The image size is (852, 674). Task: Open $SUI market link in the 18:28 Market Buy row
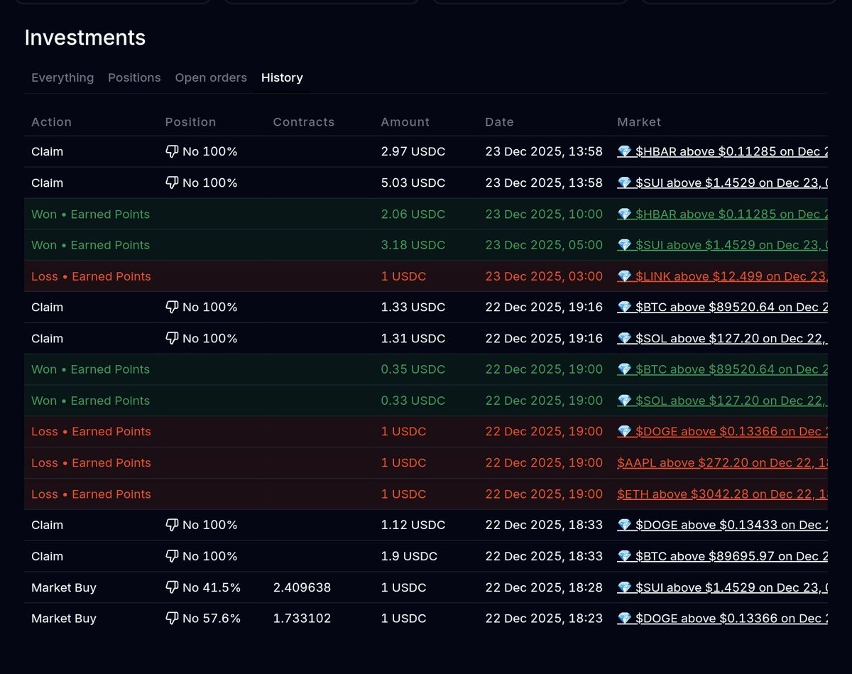(x=722, y=587)
